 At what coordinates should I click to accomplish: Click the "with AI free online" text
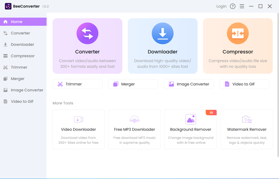point(191,143)
